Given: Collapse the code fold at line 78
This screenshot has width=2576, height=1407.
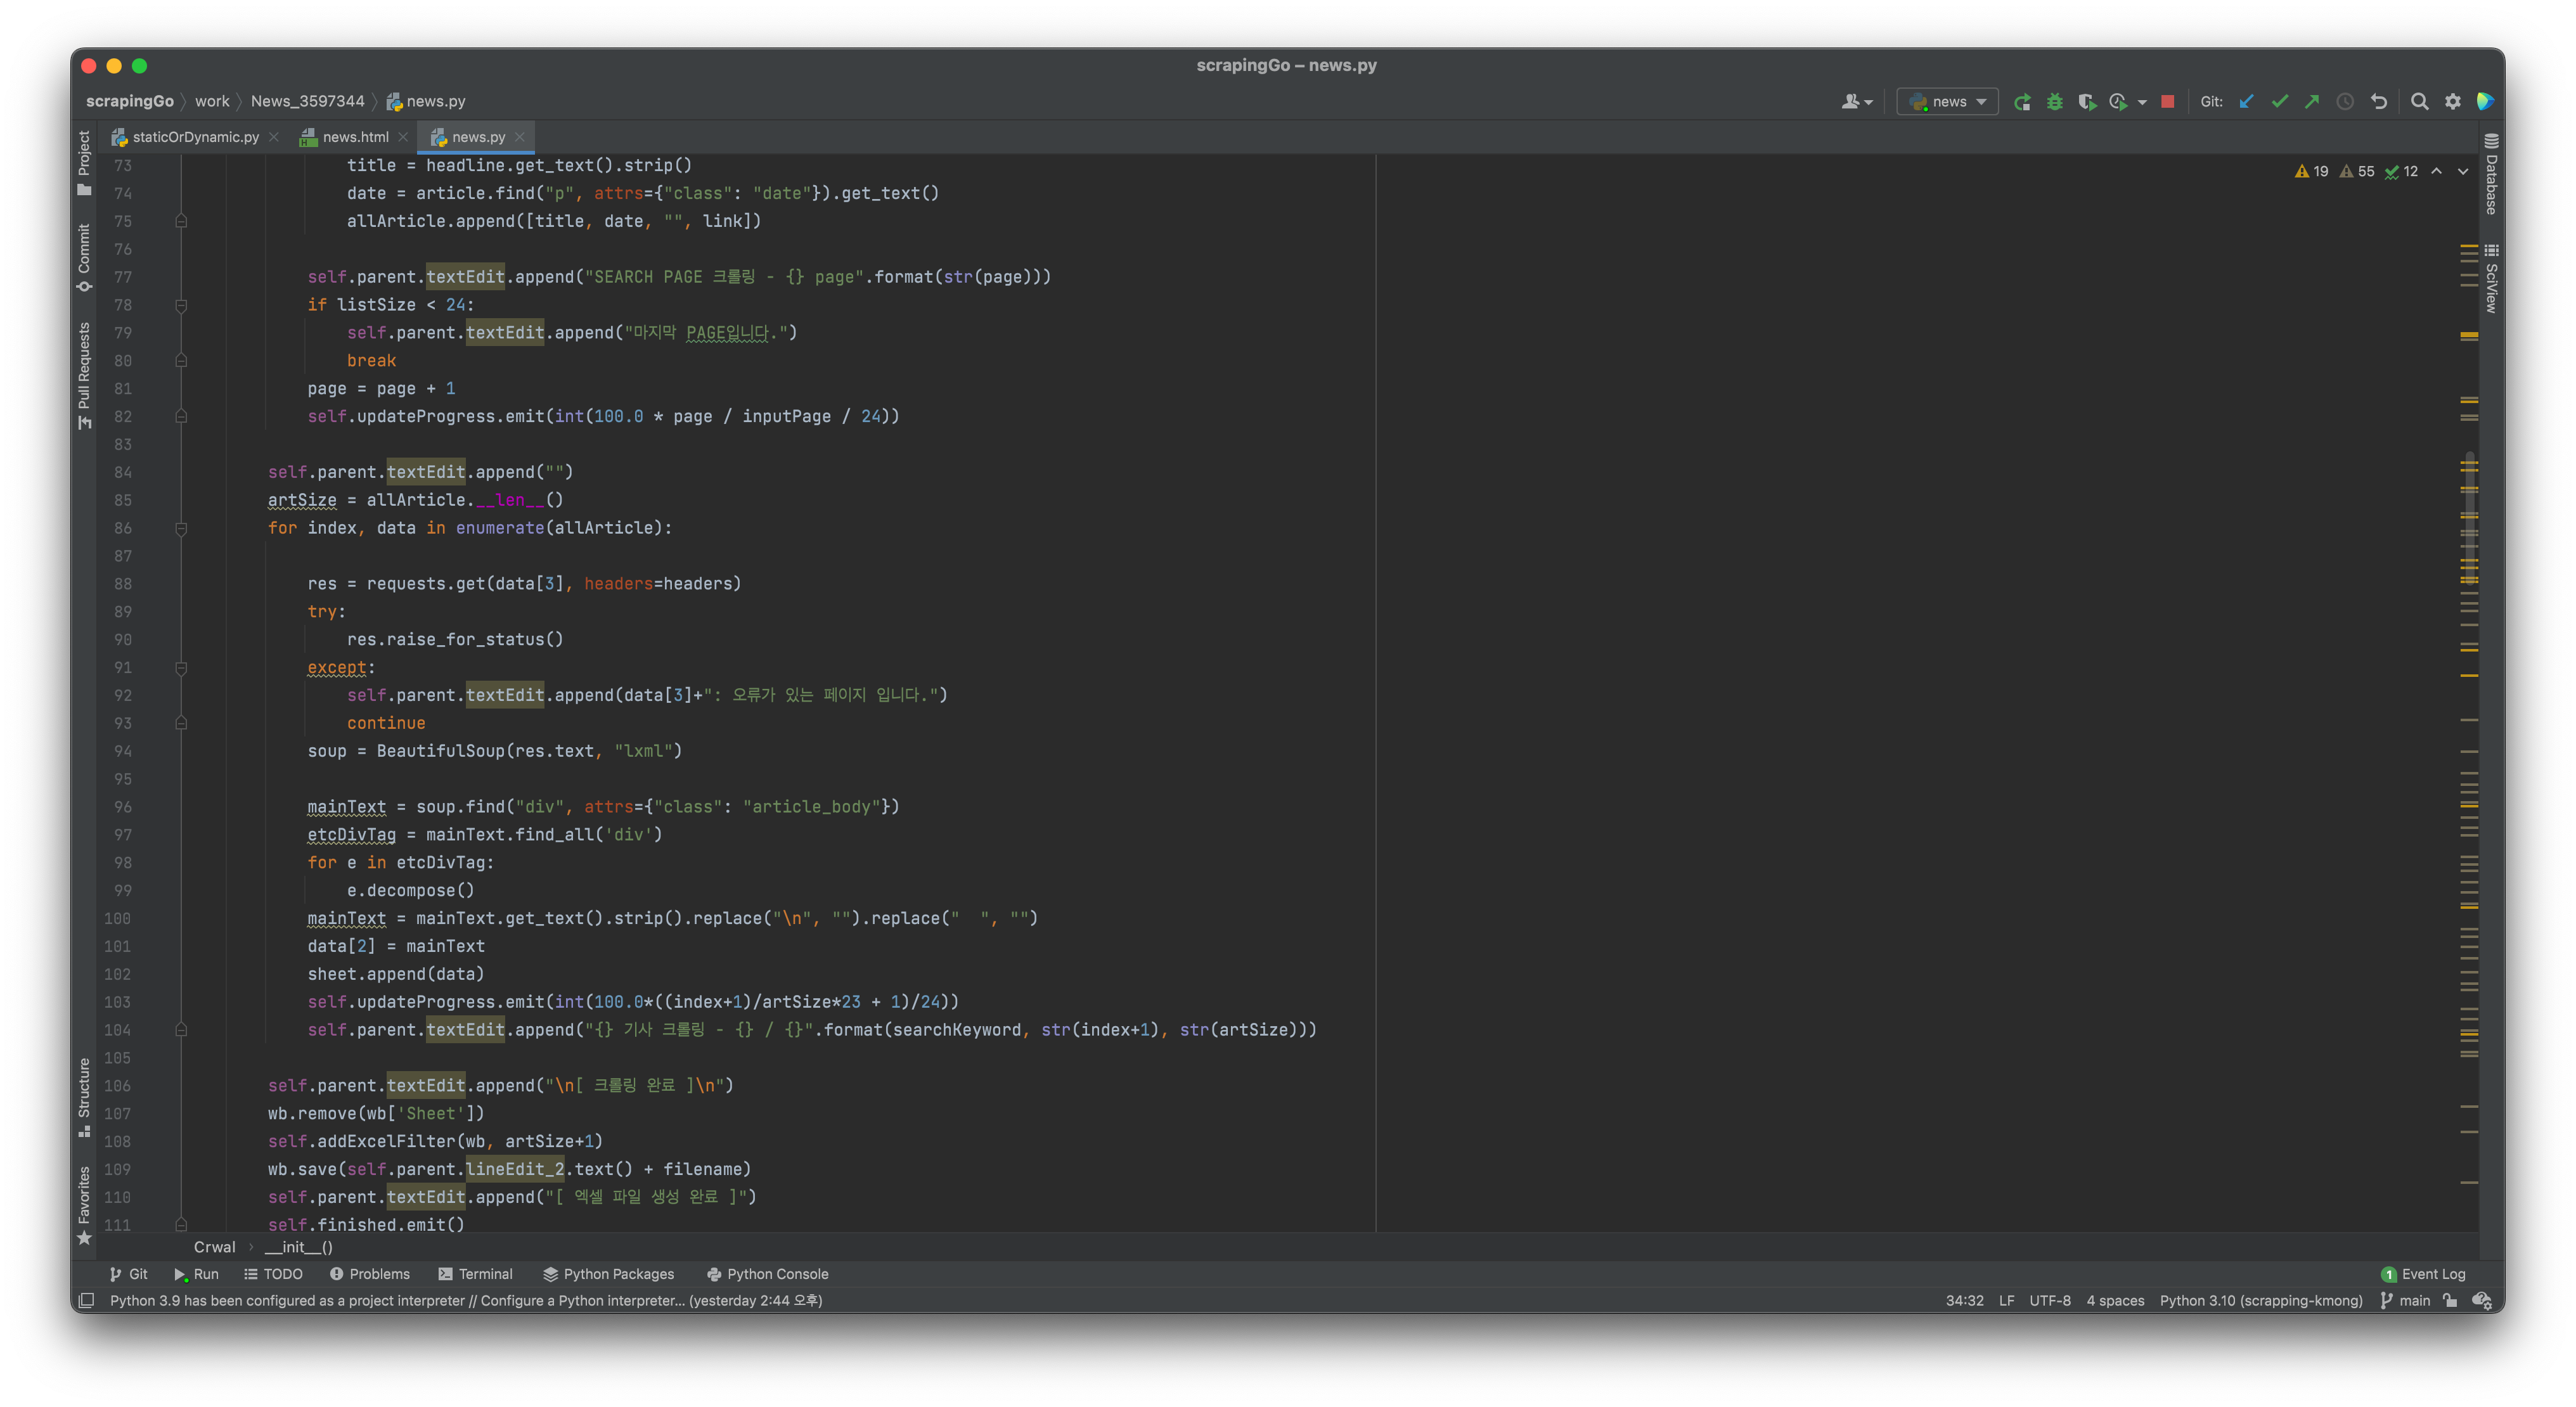Looking at the screenshot, I should coord(181,305).
